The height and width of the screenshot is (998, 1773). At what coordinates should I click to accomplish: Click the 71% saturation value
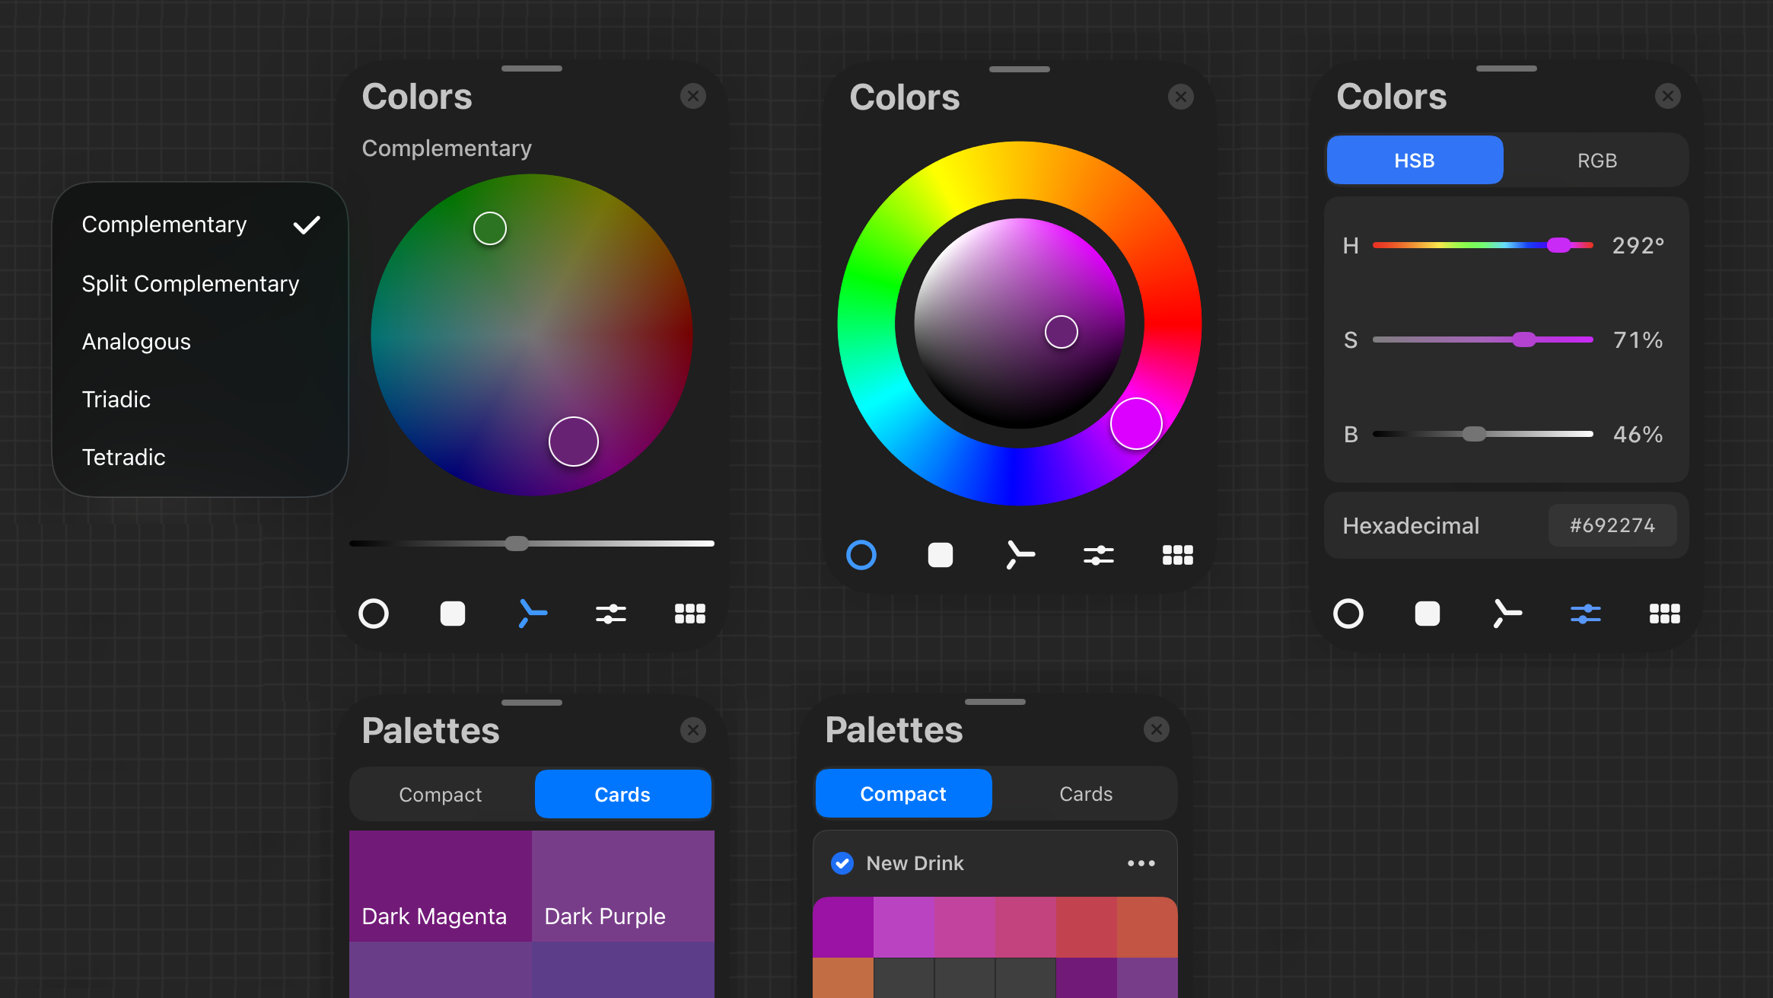(x=1638, y=340)
